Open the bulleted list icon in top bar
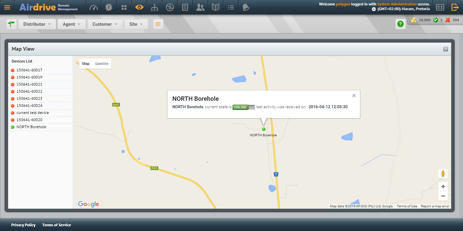The height and width of the screenshot is (231, 463). tap(231, 7)
